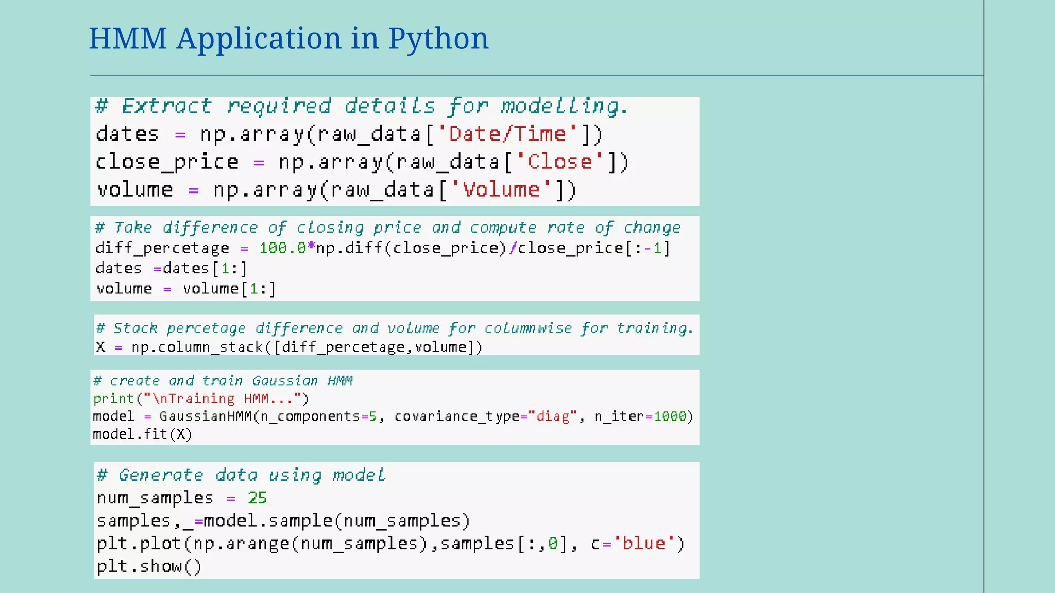
Task: Click the '# Extract required details for modelling.' comment
Action: 362,107
